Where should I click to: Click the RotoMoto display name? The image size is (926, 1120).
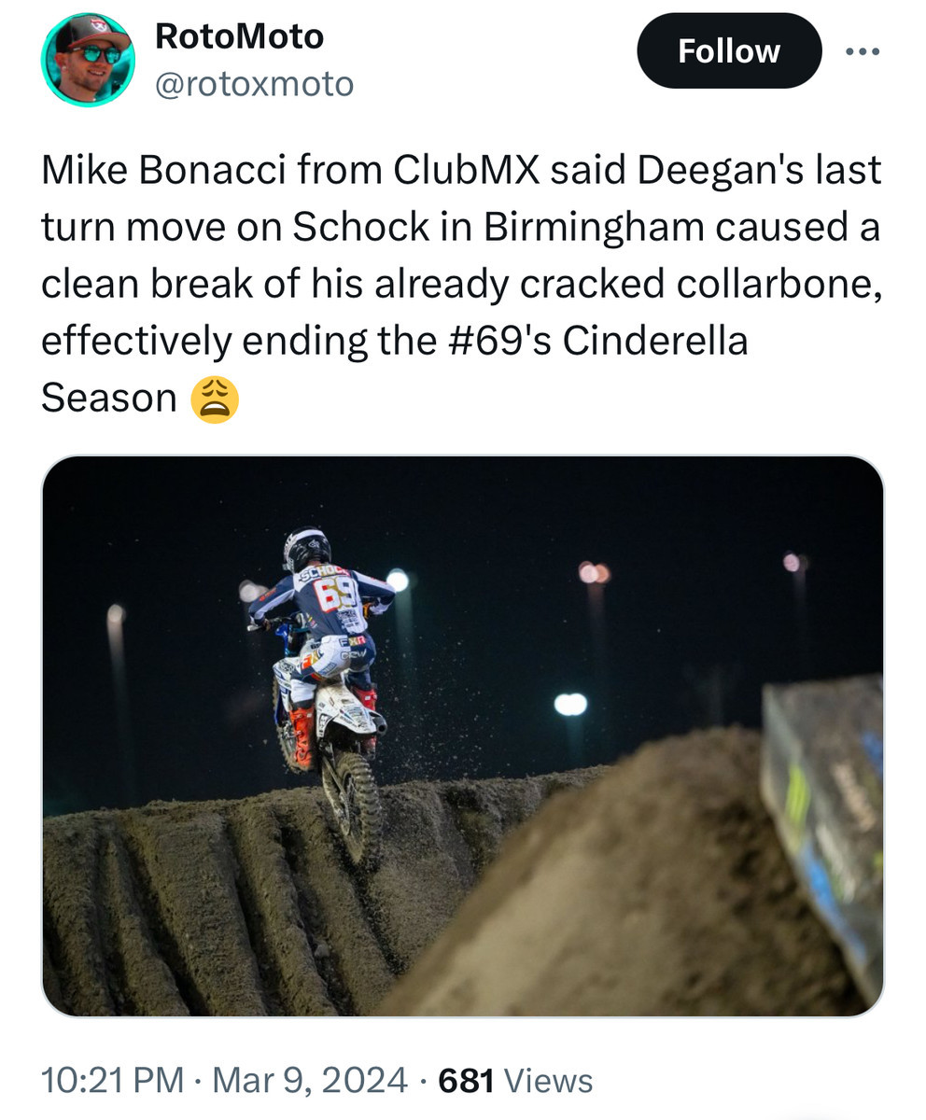click(x=239, y=36)
